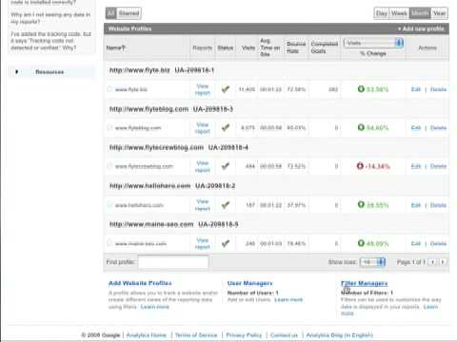The width and height of the screenshot is (457, 342).
Task: Sort profiles by Name column header
Action: (116, 47)
